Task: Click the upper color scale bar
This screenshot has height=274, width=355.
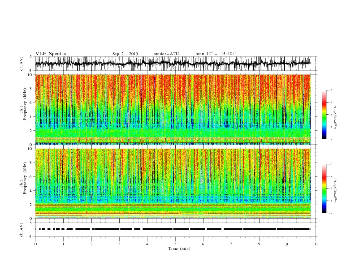Action: (x=325, y=115)
